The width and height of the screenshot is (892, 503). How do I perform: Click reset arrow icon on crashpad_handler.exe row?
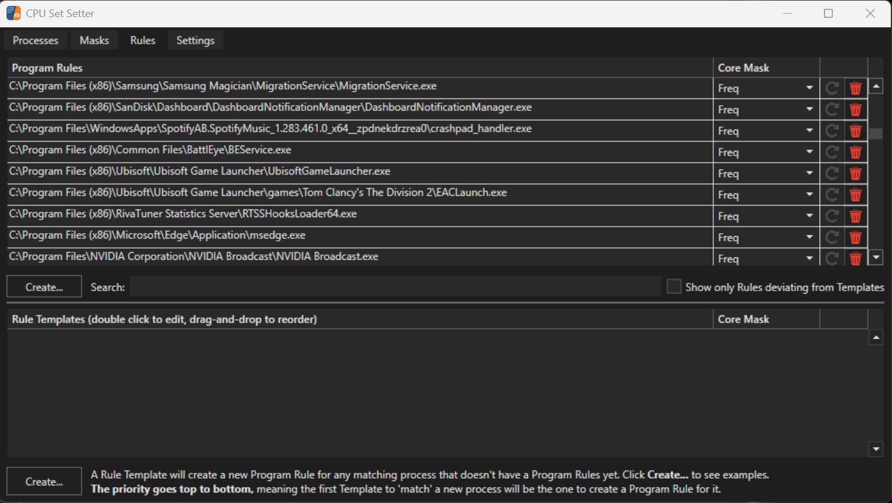point(832,131)
